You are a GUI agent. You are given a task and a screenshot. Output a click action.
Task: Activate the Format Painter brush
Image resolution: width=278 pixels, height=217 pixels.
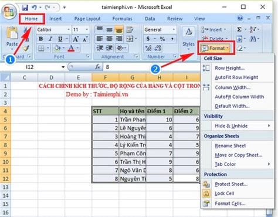[x=26, y=48]
